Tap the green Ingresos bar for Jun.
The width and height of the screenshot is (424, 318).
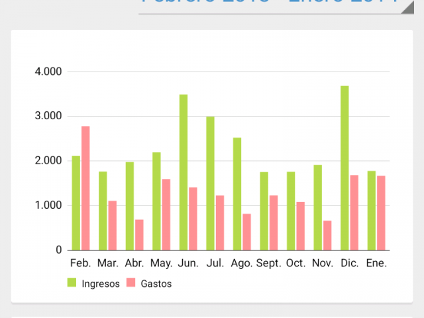click(184, 172)
